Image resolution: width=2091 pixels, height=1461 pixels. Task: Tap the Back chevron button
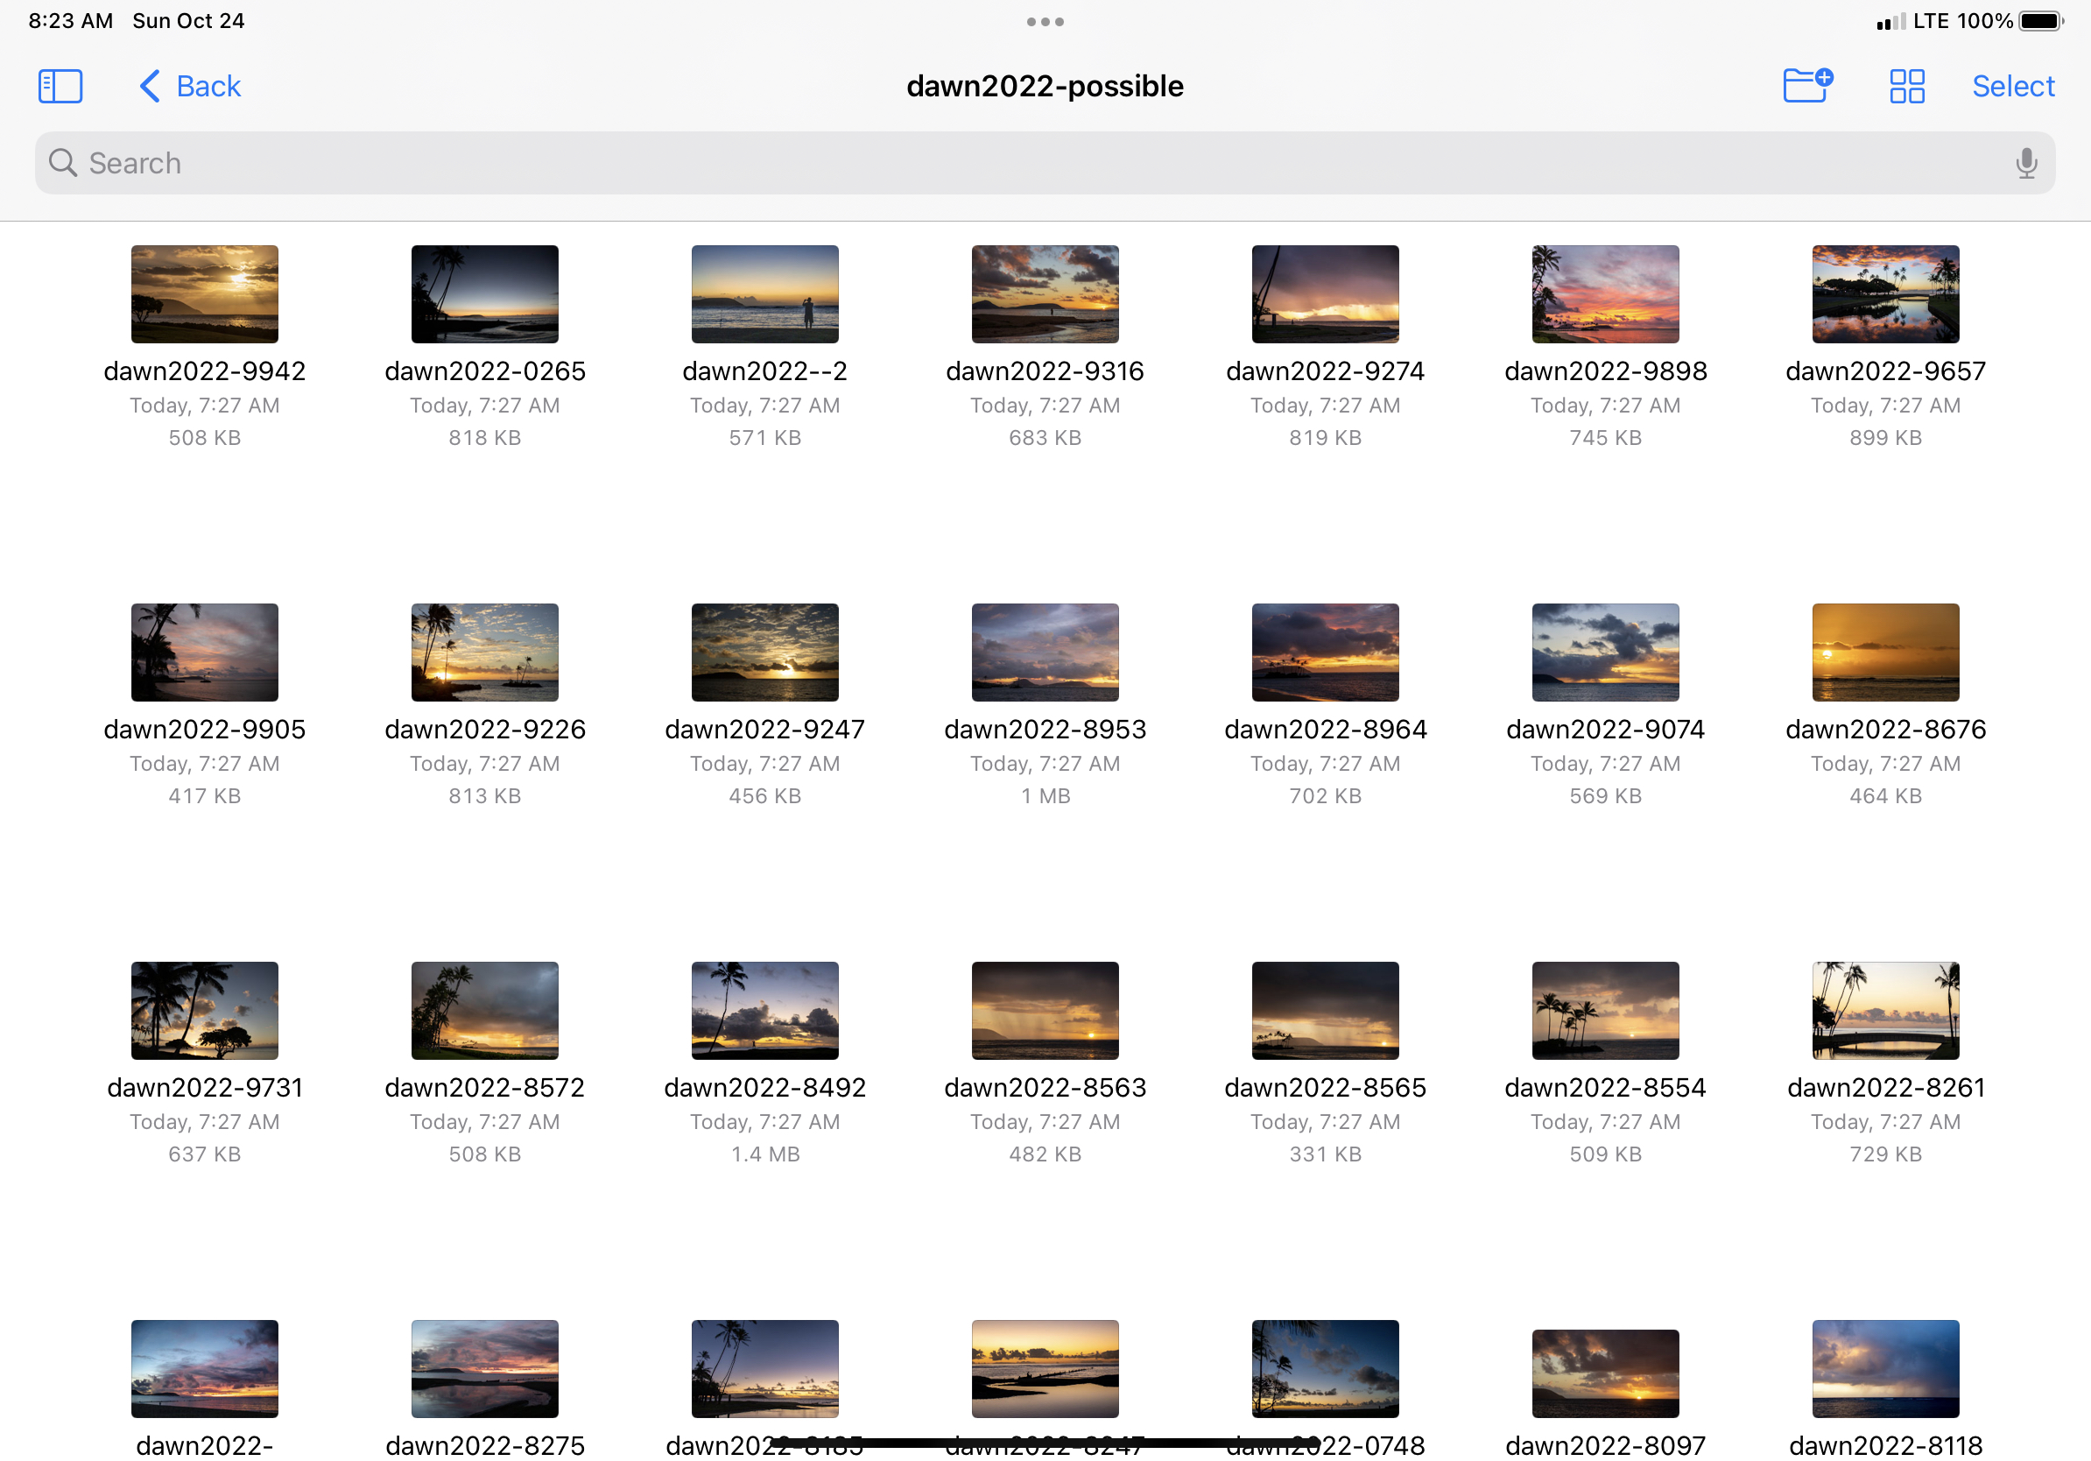click(189, 87)
